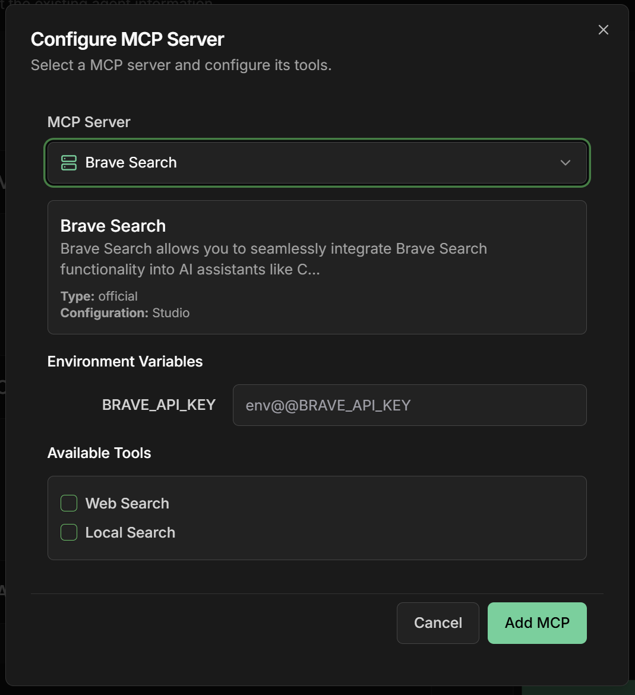Click the truncated description text ending in C...
The height and width of the screenshot is (695, 635).
point(273,258)
